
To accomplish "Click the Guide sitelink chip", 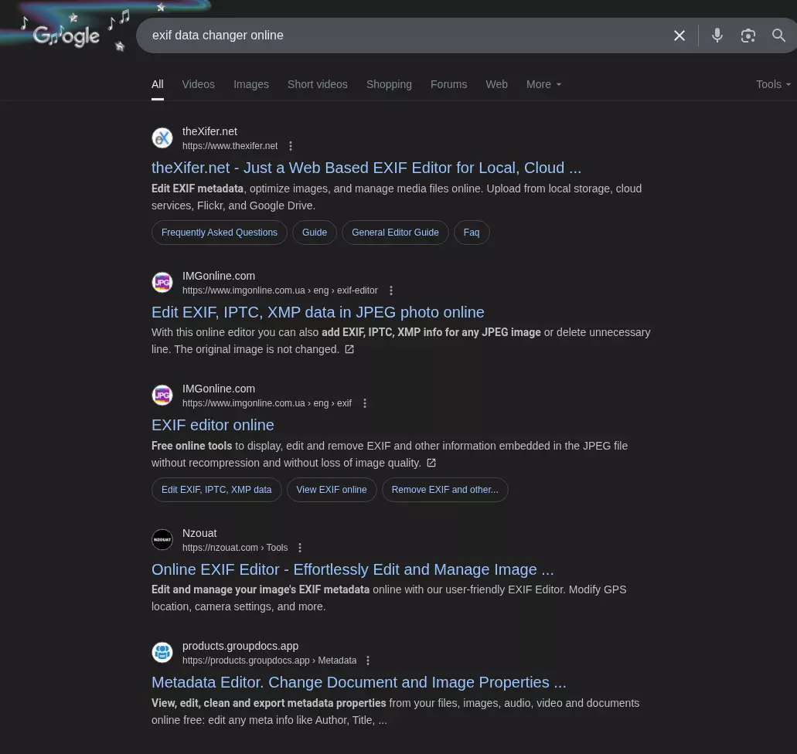I will coord(314,233).
